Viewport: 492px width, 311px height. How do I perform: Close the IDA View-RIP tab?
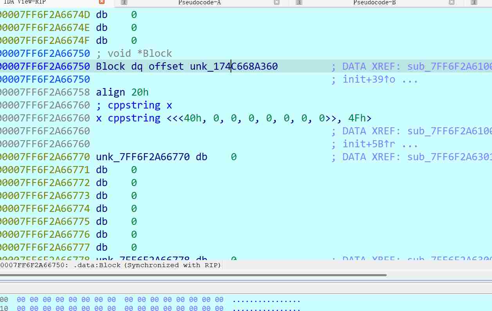(x=102, y=2)
